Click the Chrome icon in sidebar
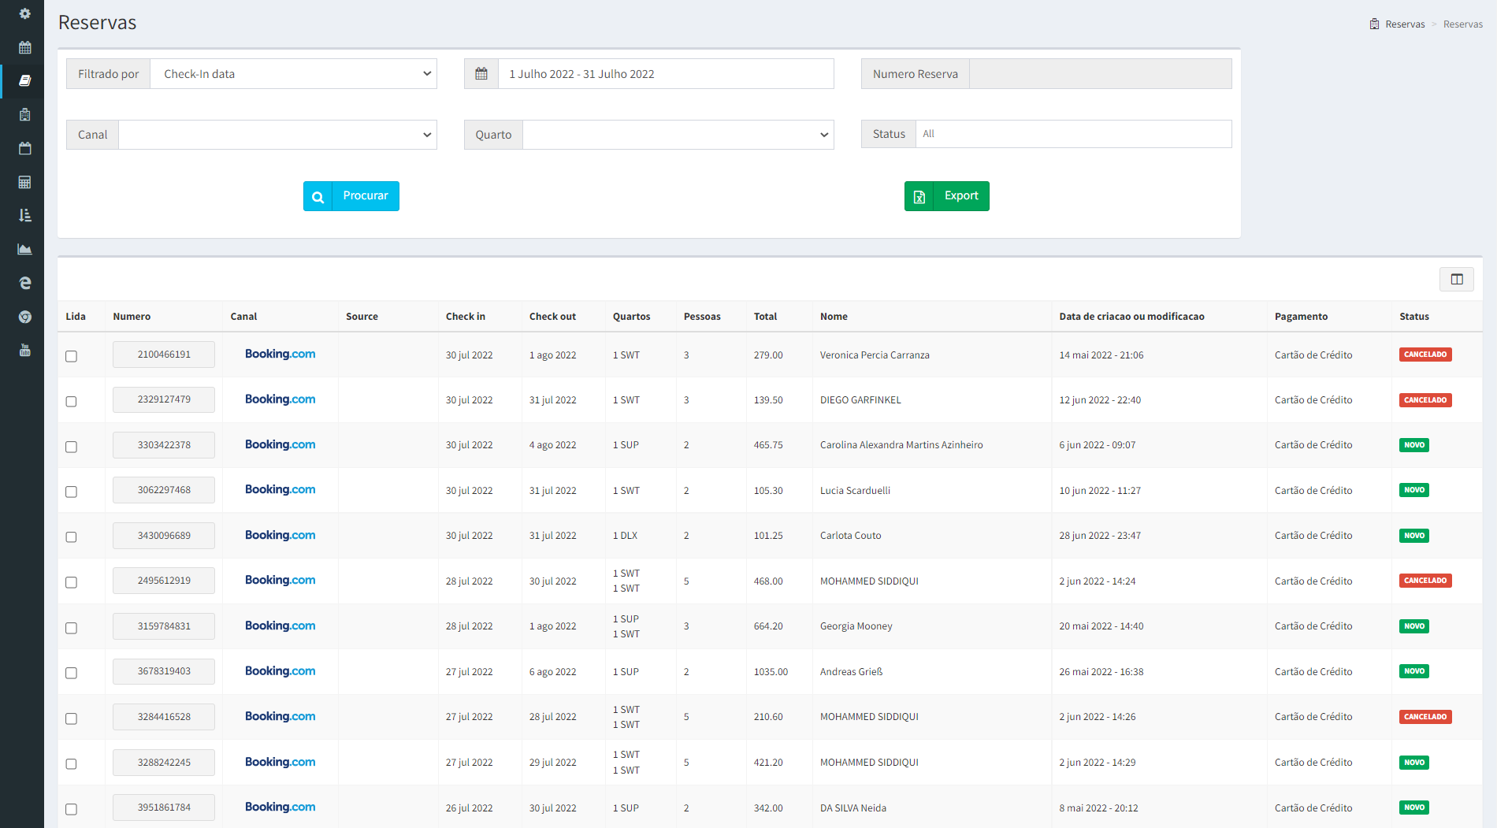The height and width of the screenshot is (828, 1497). [24, 317]
